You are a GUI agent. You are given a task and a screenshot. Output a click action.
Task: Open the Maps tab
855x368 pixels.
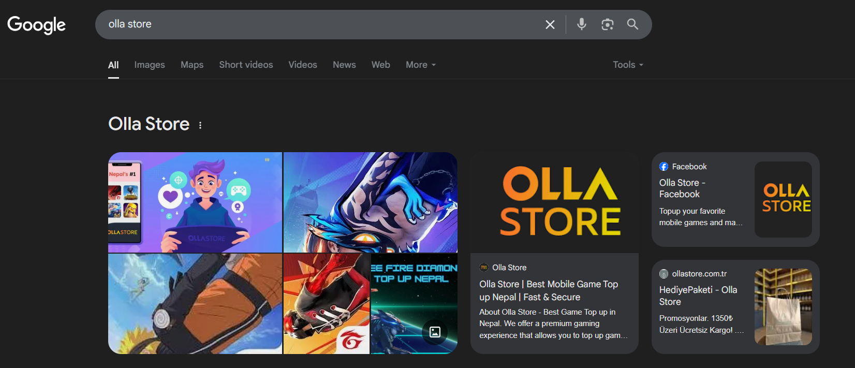(192, 65)
